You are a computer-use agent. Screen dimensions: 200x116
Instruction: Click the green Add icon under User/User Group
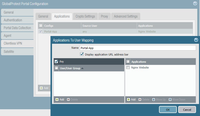tap(57, 99)
